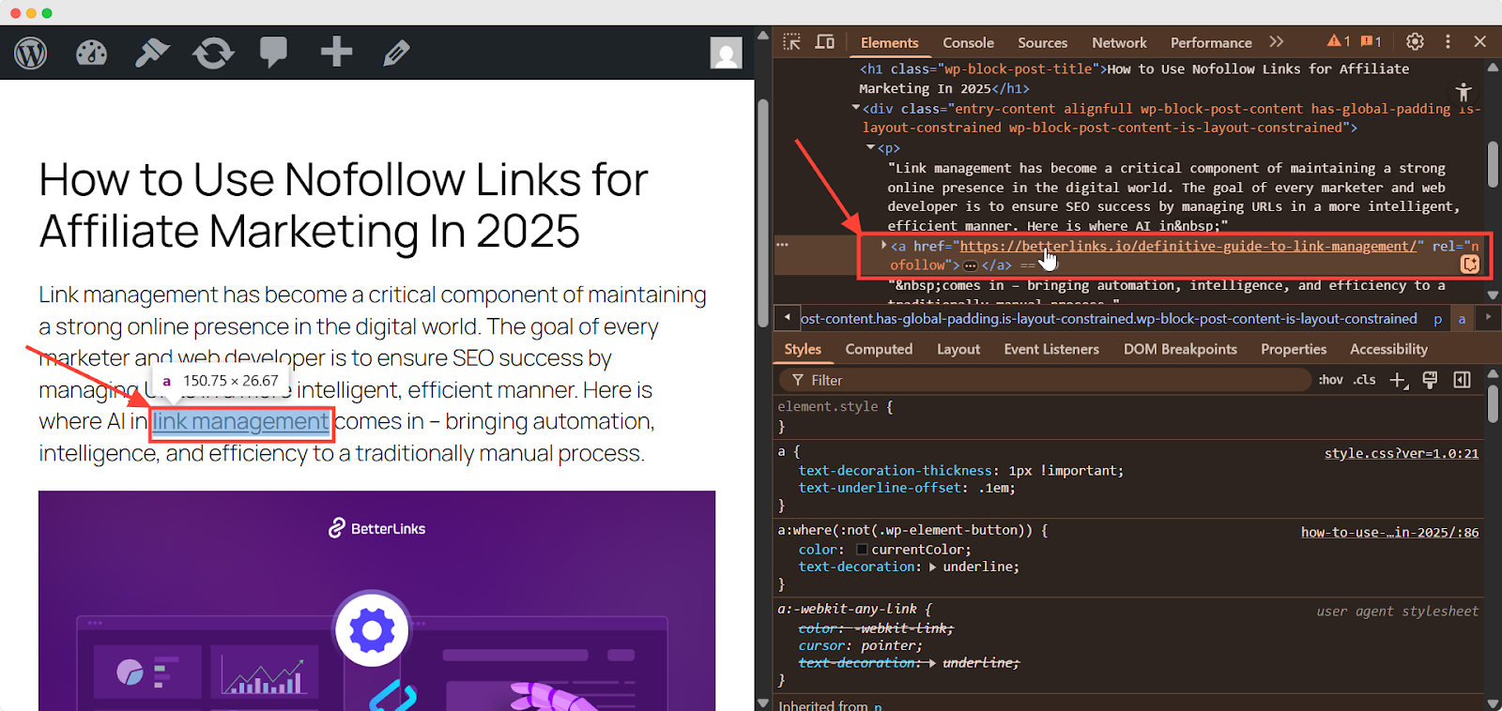The image size is (1502, 711).
Task: Expand the text-decoration underline shorthand triangle
Action: pyautogui.click(x=932, y=567)
